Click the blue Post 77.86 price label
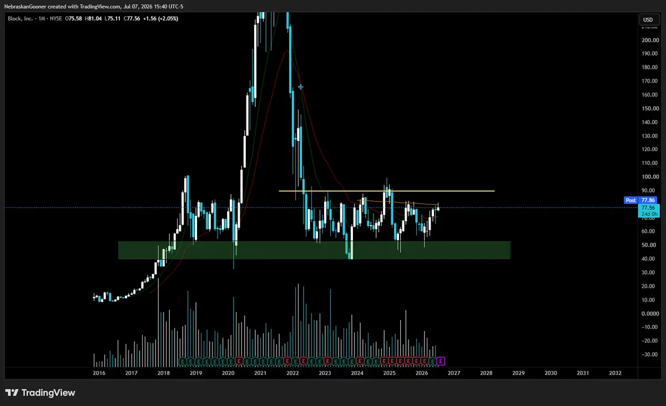The height and width of the screenshot is (406, 666). pyautogui.click(x=640, y=199)
